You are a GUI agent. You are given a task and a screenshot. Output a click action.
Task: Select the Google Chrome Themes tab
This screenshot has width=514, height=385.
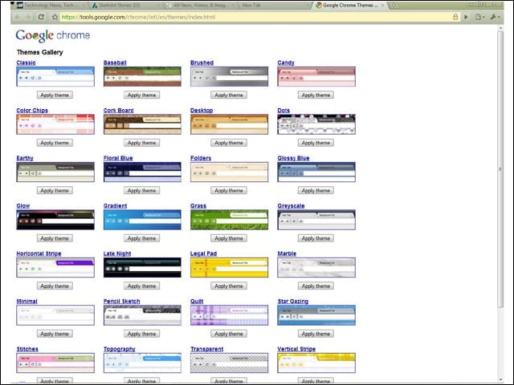coord(349,6)
